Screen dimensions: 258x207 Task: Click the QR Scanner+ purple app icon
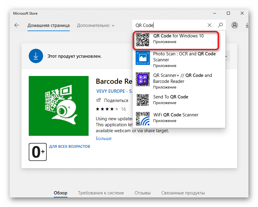pyautogui.click(x=143, y=79)
